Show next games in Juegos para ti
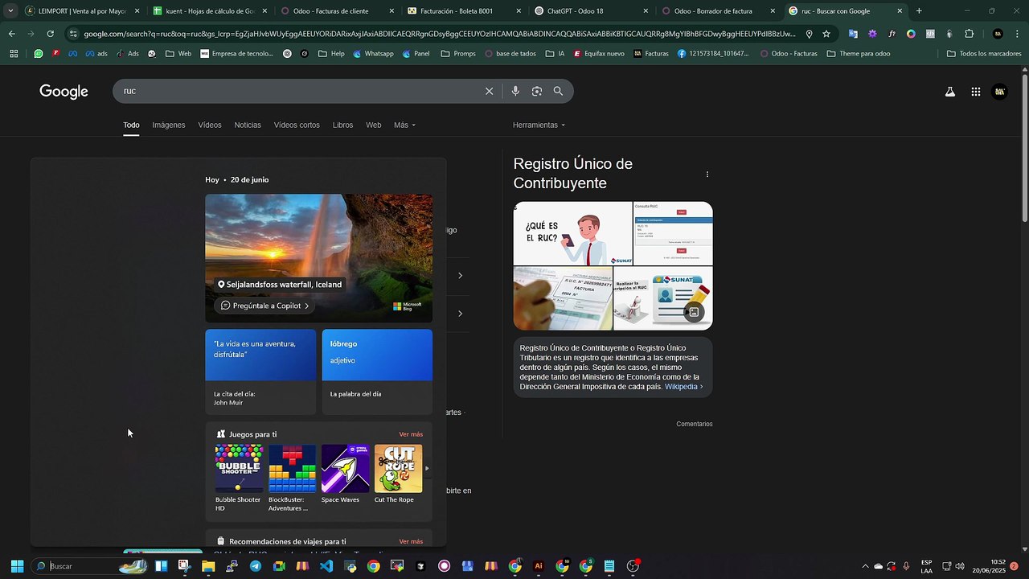The width and height of the screenshot is (1029, 579). pos(427,468)
